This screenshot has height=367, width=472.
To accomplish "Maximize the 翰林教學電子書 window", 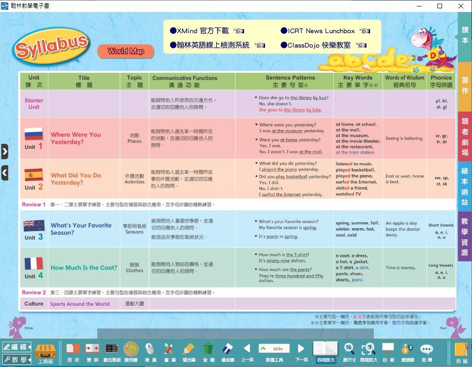I will (x=439, y=6).
